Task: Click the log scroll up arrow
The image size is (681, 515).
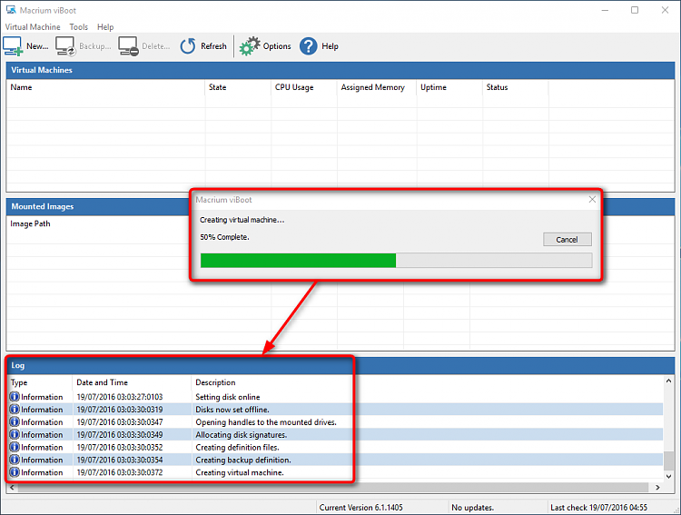Action: 668,381
